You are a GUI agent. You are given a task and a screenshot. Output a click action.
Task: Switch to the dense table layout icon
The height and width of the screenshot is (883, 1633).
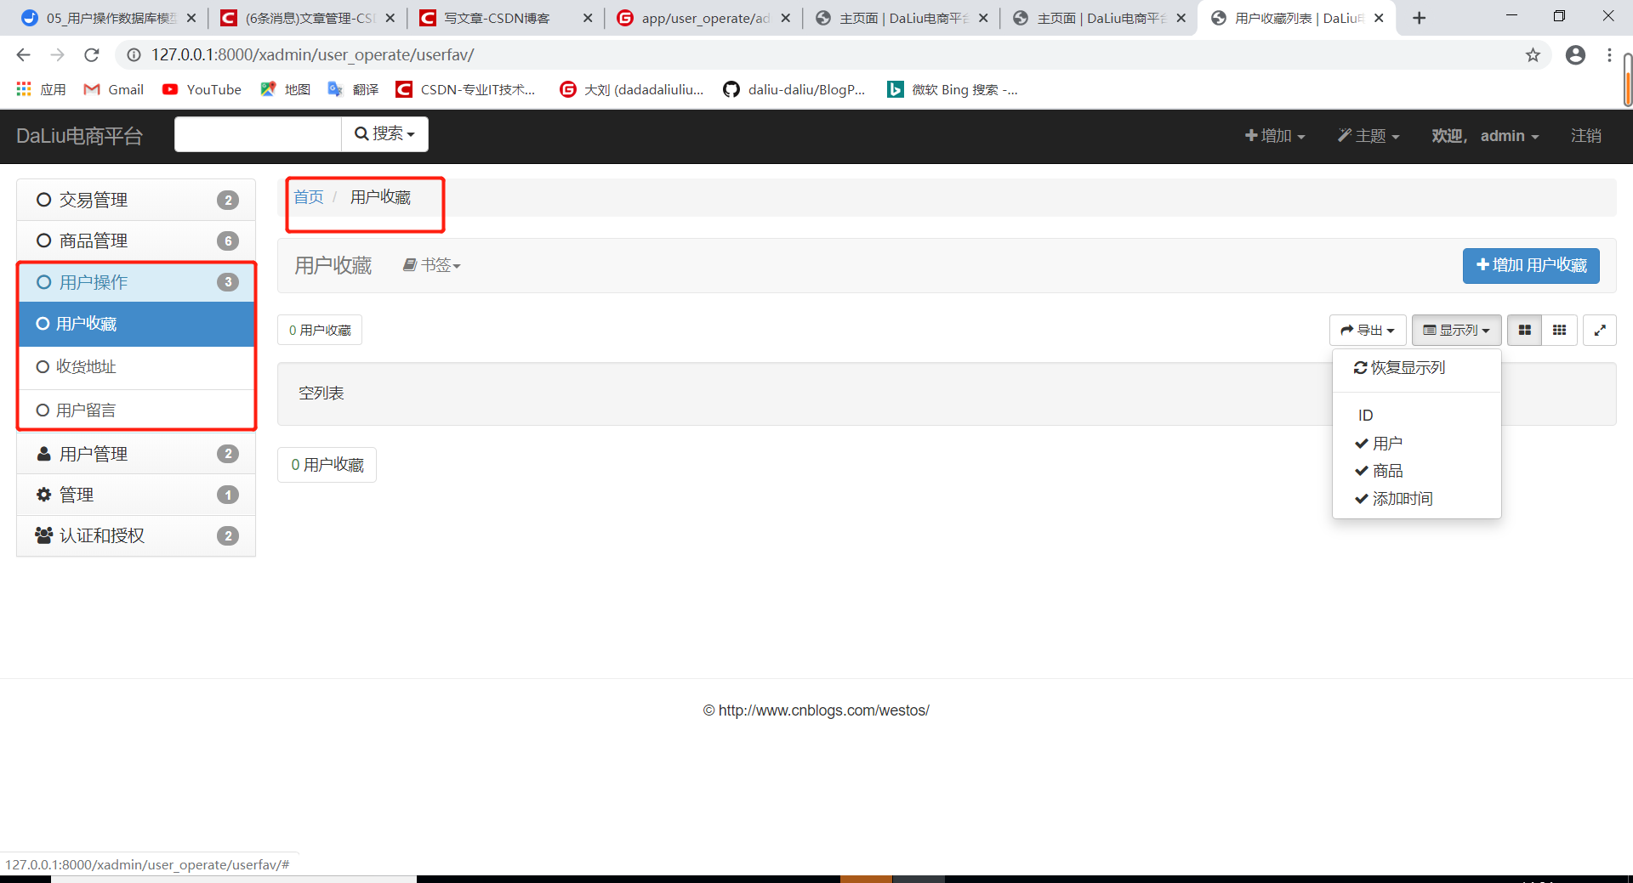[x=1559, y=330]
